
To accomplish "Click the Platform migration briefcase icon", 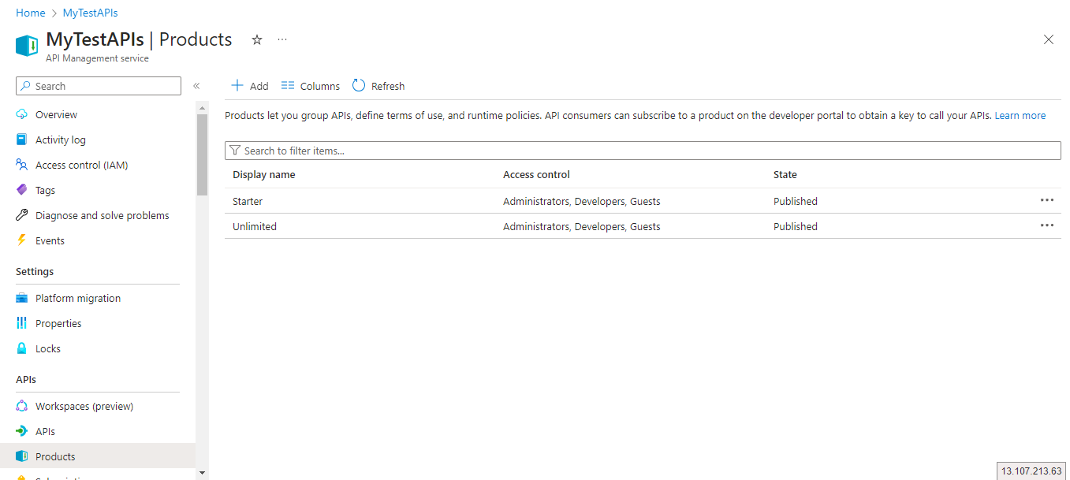I will click(x=22, y=298).
